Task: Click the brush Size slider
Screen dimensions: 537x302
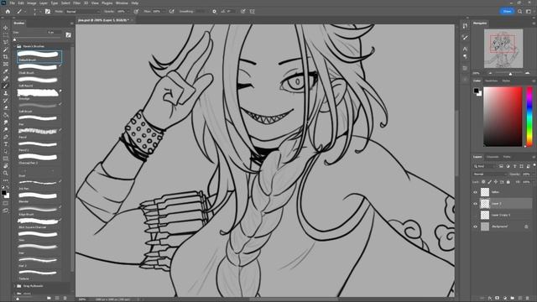Action: (38, 38)
